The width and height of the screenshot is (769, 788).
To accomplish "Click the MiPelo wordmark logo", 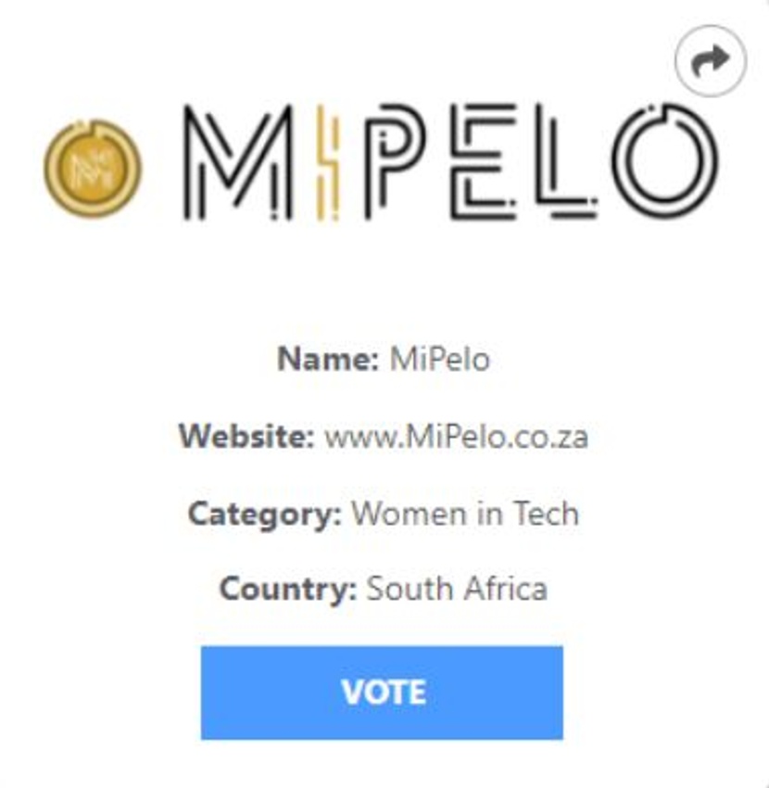I will (450, 162).
